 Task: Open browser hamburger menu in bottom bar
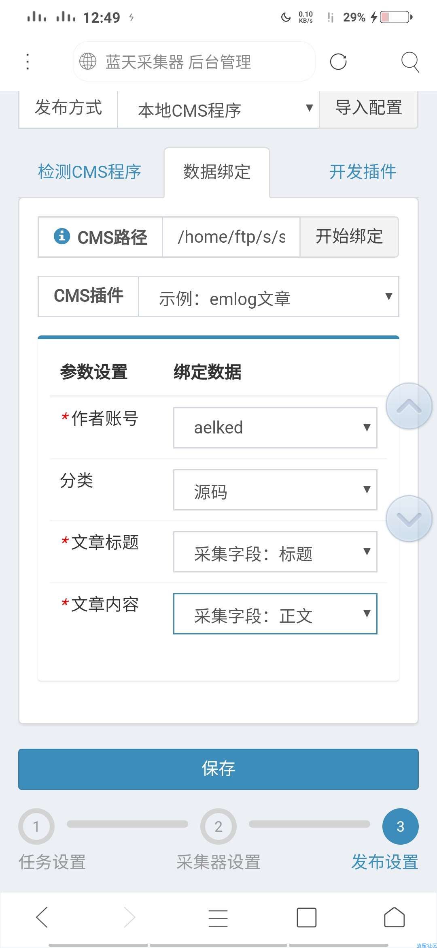[x=218, y=918]
